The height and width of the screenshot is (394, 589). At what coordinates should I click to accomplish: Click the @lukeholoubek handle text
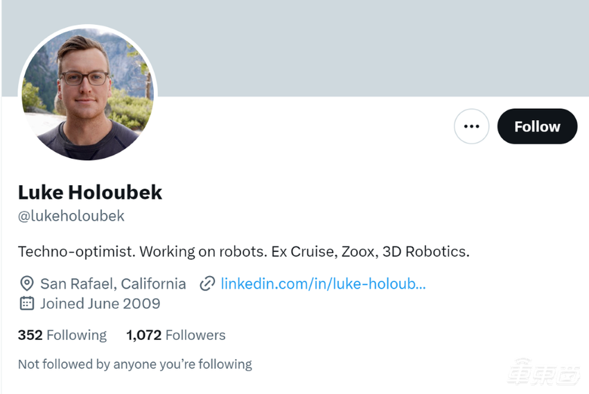tap(71, 216)
